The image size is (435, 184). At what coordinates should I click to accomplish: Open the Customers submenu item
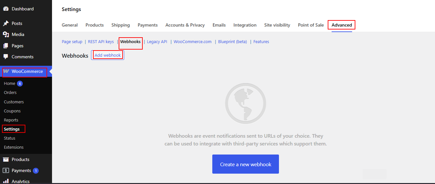pyautogui.click(x=14, y=102)
